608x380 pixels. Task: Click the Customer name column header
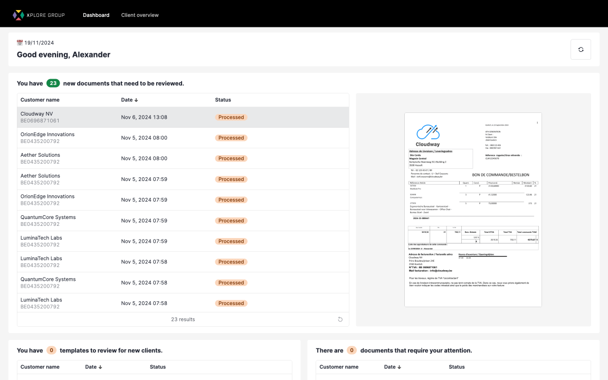[x=40, y=100]
